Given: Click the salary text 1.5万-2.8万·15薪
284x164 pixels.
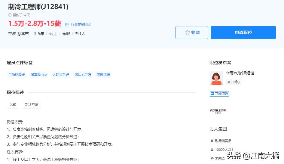Looking at the screenshot, I should [35, 24].
